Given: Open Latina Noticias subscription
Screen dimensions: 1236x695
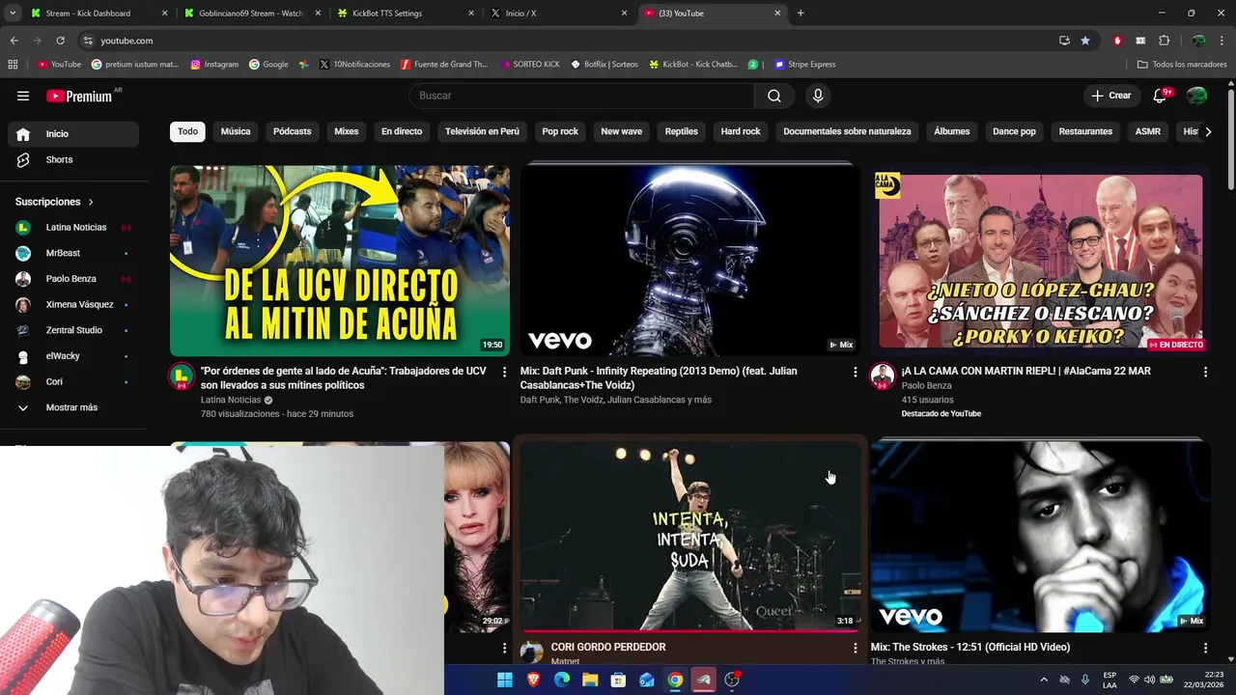Looking at the screenshot, I should pos(73,227).
